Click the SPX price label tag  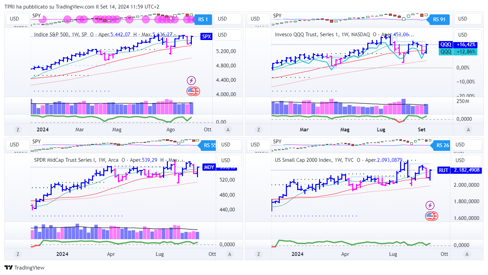pyautogui.click(x=206, y=37)
